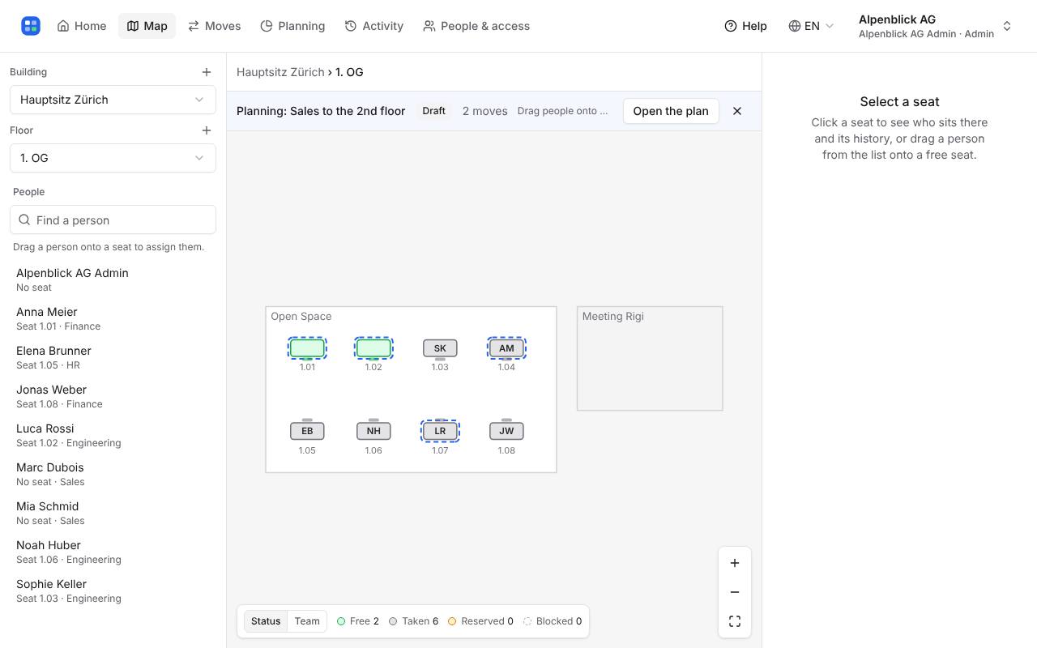Image resolution: width=1037 pixels, height=648 pixels.
Task: Click the Map tab in navigation
Action: click(147, 26)
